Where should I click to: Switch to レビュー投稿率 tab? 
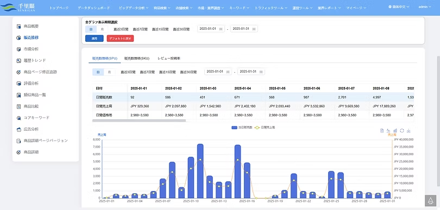pyautogui.click(x=169, y=59)
